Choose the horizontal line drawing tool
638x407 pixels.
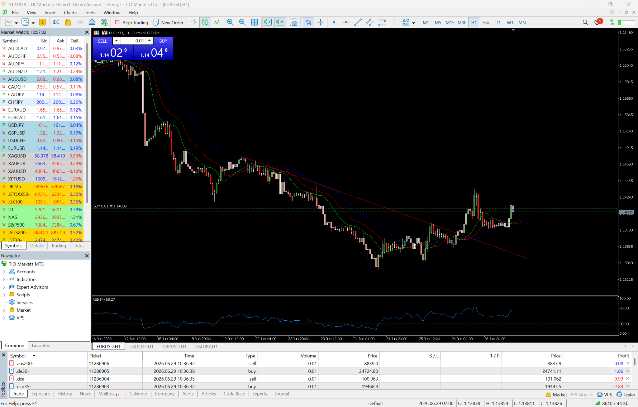[346, 22]
